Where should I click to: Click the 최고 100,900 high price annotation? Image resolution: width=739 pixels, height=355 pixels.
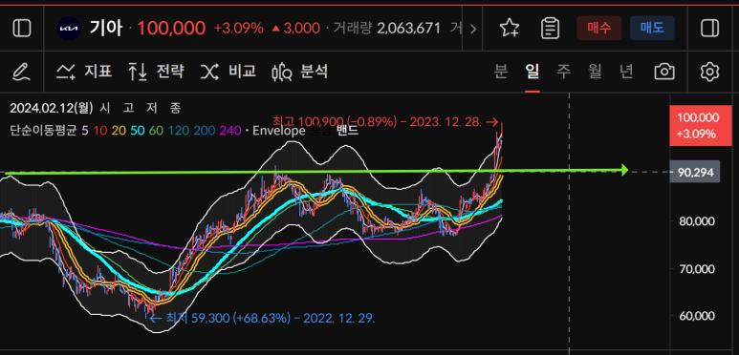pos(385,122)
